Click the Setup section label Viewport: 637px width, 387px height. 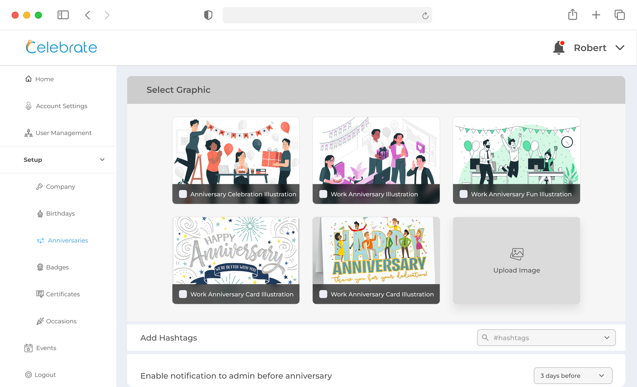point(33,160)
